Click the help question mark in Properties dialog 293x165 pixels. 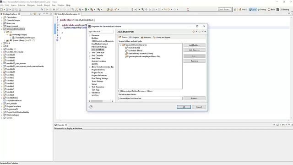(x=91, y=107)
